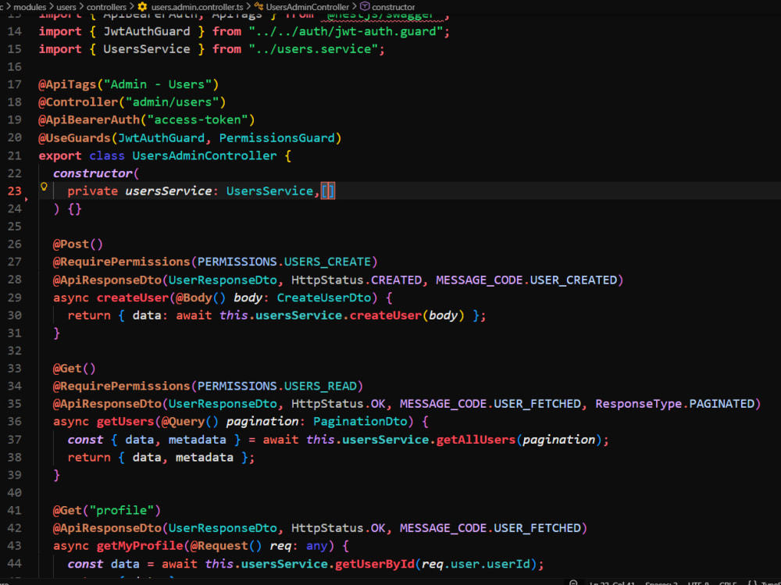The image size is (781, 585).
Task: Click HttpStatus.CREATED on line 28
Action: [356, 280]
